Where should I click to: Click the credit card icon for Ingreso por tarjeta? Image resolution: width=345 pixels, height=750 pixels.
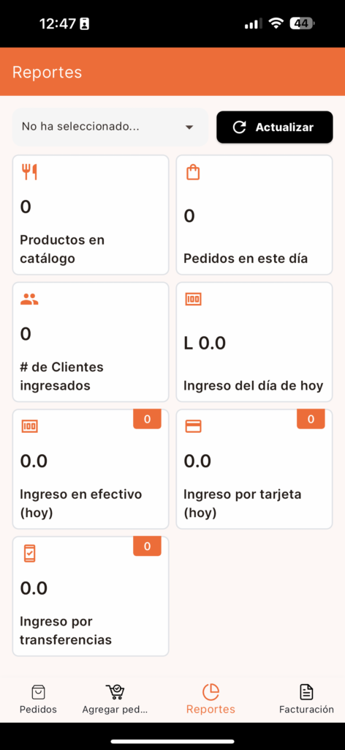point(193,426)
